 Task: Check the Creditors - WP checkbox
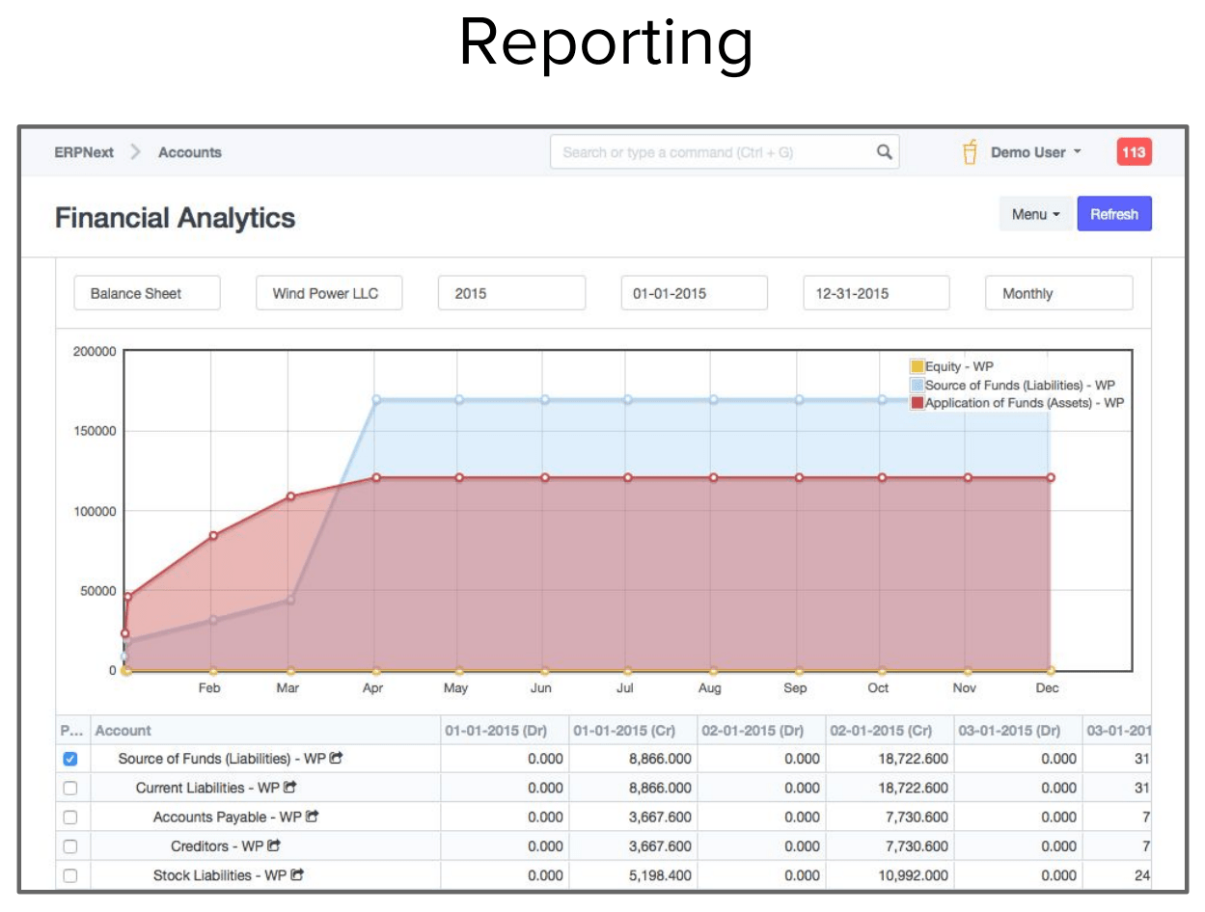(x=69, y=846)
